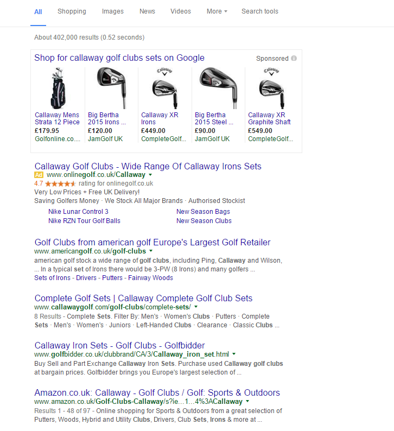
Task: Click CompleteGolf under the £549.00 item
Action: click(270, 139)
